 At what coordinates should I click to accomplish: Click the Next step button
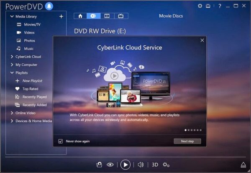(187, 141)
